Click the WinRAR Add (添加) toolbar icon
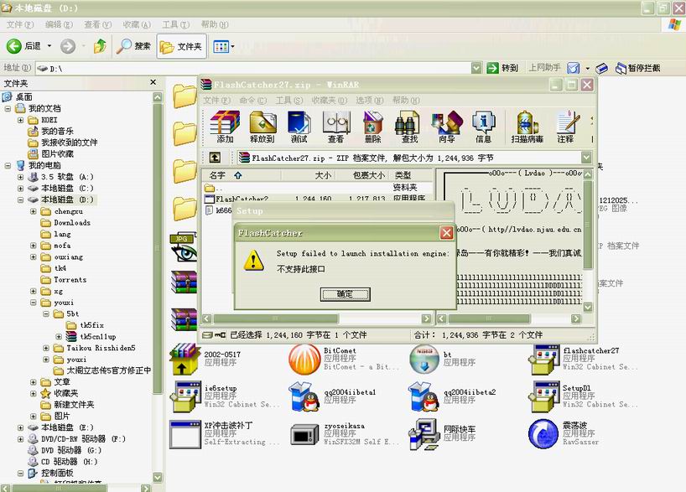 [x=225, y=127]
